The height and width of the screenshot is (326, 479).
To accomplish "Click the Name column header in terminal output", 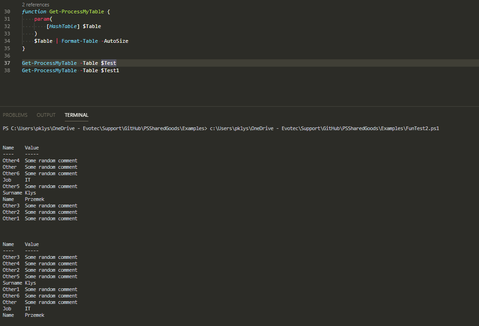I will pyautogui.click(x=8, y=148).
